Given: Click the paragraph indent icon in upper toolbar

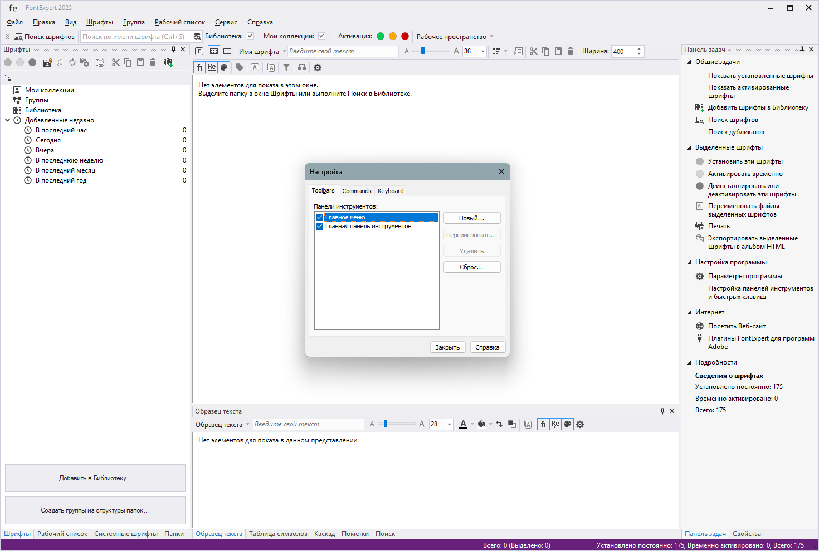Looking at the screenshot, I should [518, 51].
